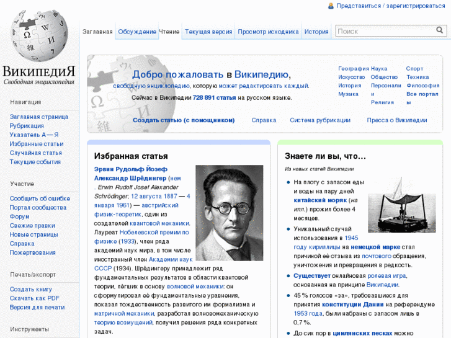This screenshot has height=338, width=451.
Task: Open the Просмотр исходника tab
Action: (x=268, y=32)
